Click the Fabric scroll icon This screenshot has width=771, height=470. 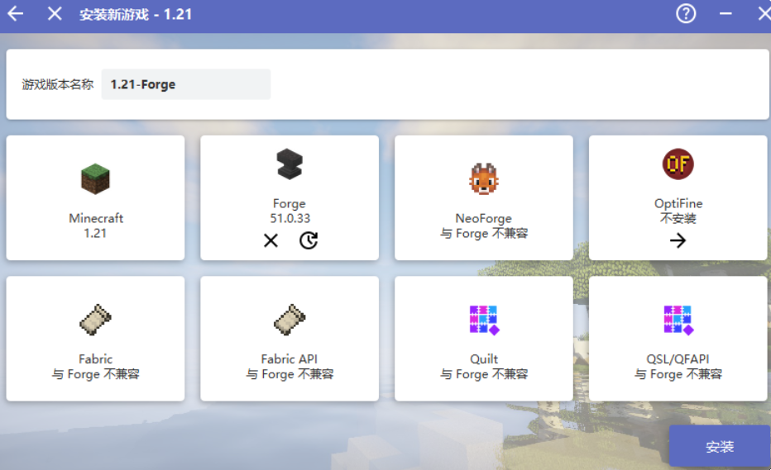(95, 320)
